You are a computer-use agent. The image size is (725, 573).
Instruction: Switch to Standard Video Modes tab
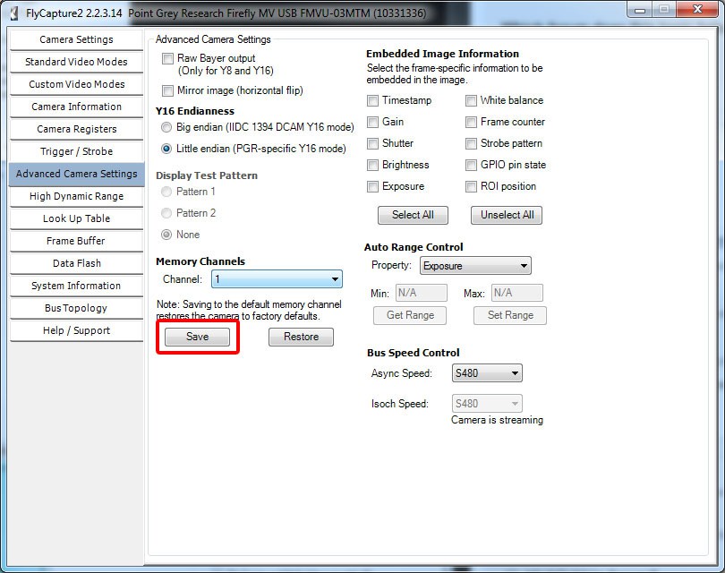(x=76, y=62)
